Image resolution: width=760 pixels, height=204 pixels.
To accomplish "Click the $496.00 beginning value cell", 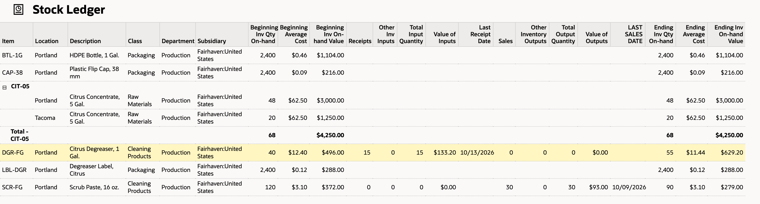I will 333,152.
